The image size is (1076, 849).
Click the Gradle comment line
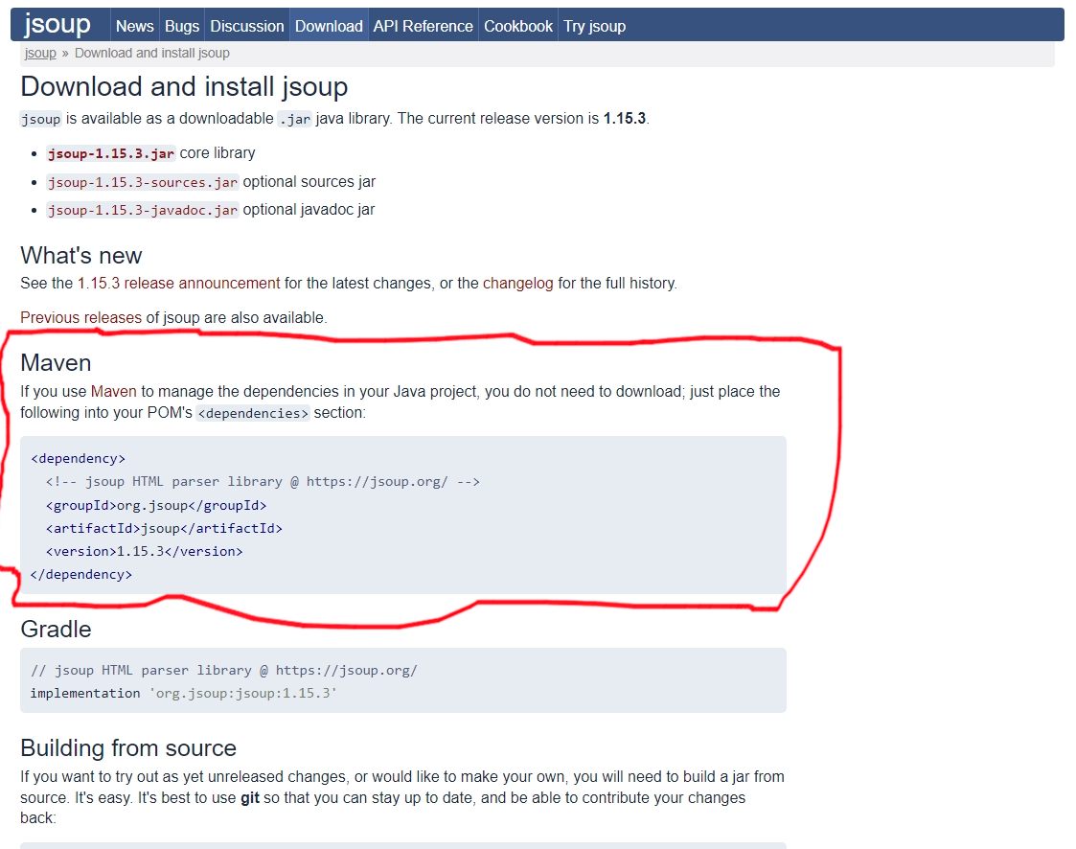point(223,670)
